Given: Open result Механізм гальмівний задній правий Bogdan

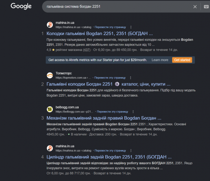Looking at the screenshot, I should (x=104, y=118).
